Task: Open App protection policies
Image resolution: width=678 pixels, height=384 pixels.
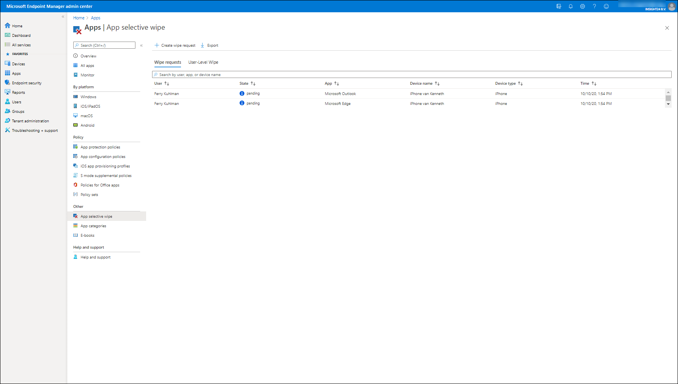Action: click(x=100, y=147)
